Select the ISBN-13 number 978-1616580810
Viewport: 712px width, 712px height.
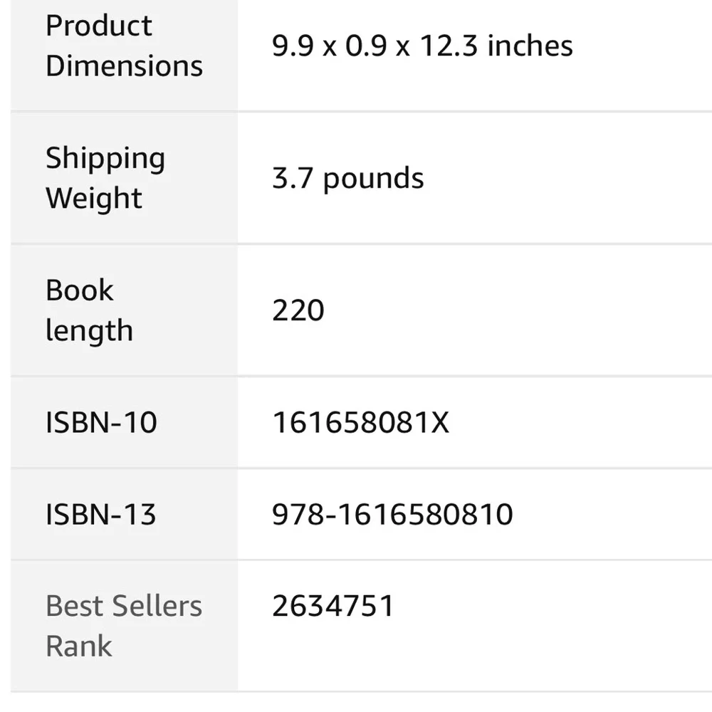pos(392,515)
